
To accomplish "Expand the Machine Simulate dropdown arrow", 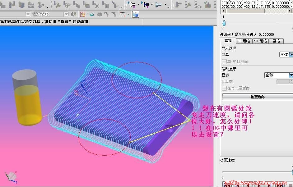I will point(165,5).
